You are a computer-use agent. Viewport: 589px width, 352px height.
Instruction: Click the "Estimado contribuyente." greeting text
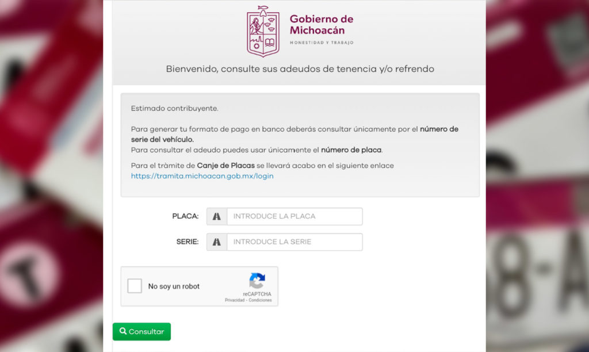coord(175,108)
